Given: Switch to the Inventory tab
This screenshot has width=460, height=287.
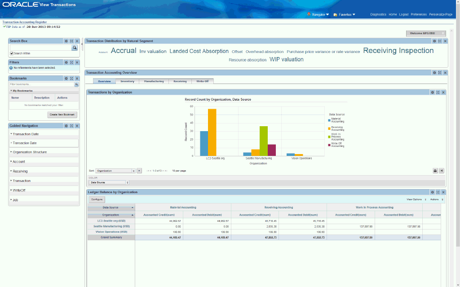Looking at the screenshot, I should (127, 81).
